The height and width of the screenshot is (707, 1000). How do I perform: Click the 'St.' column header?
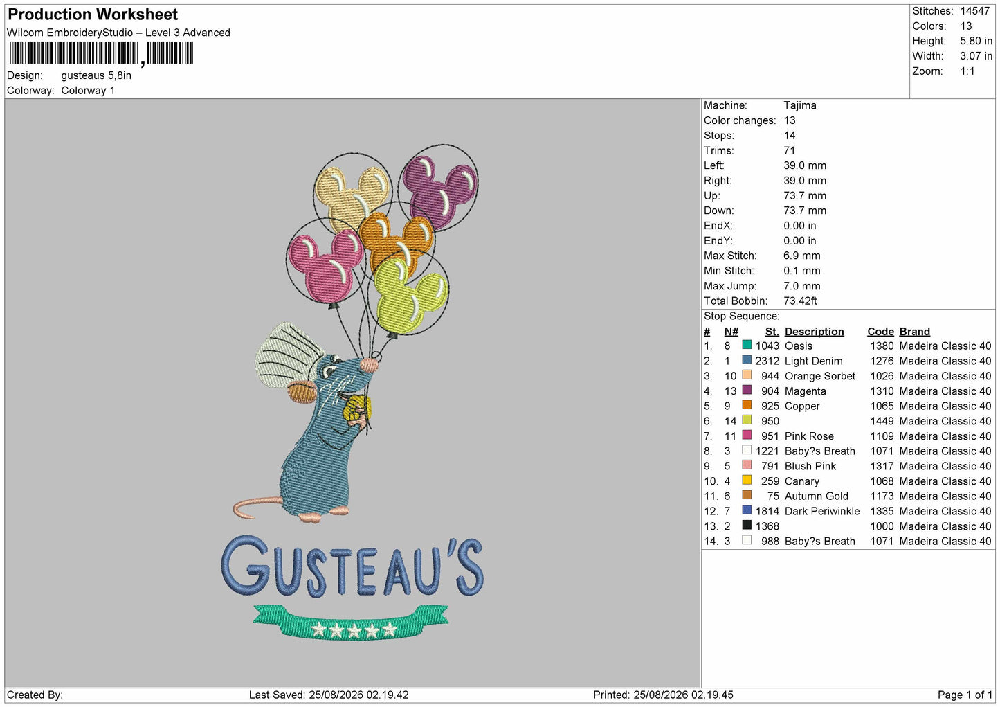[772, 332]
